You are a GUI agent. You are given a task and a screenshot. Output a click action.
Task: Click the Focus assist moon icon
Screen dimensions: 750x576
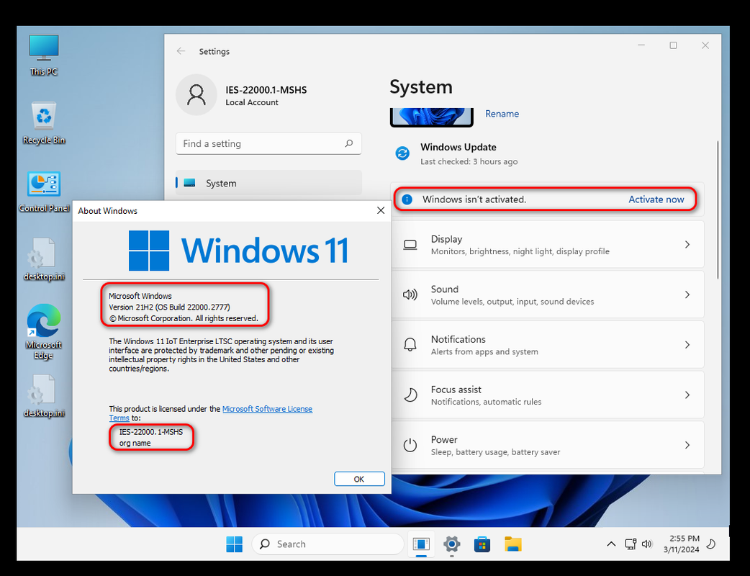pos(410,395)
